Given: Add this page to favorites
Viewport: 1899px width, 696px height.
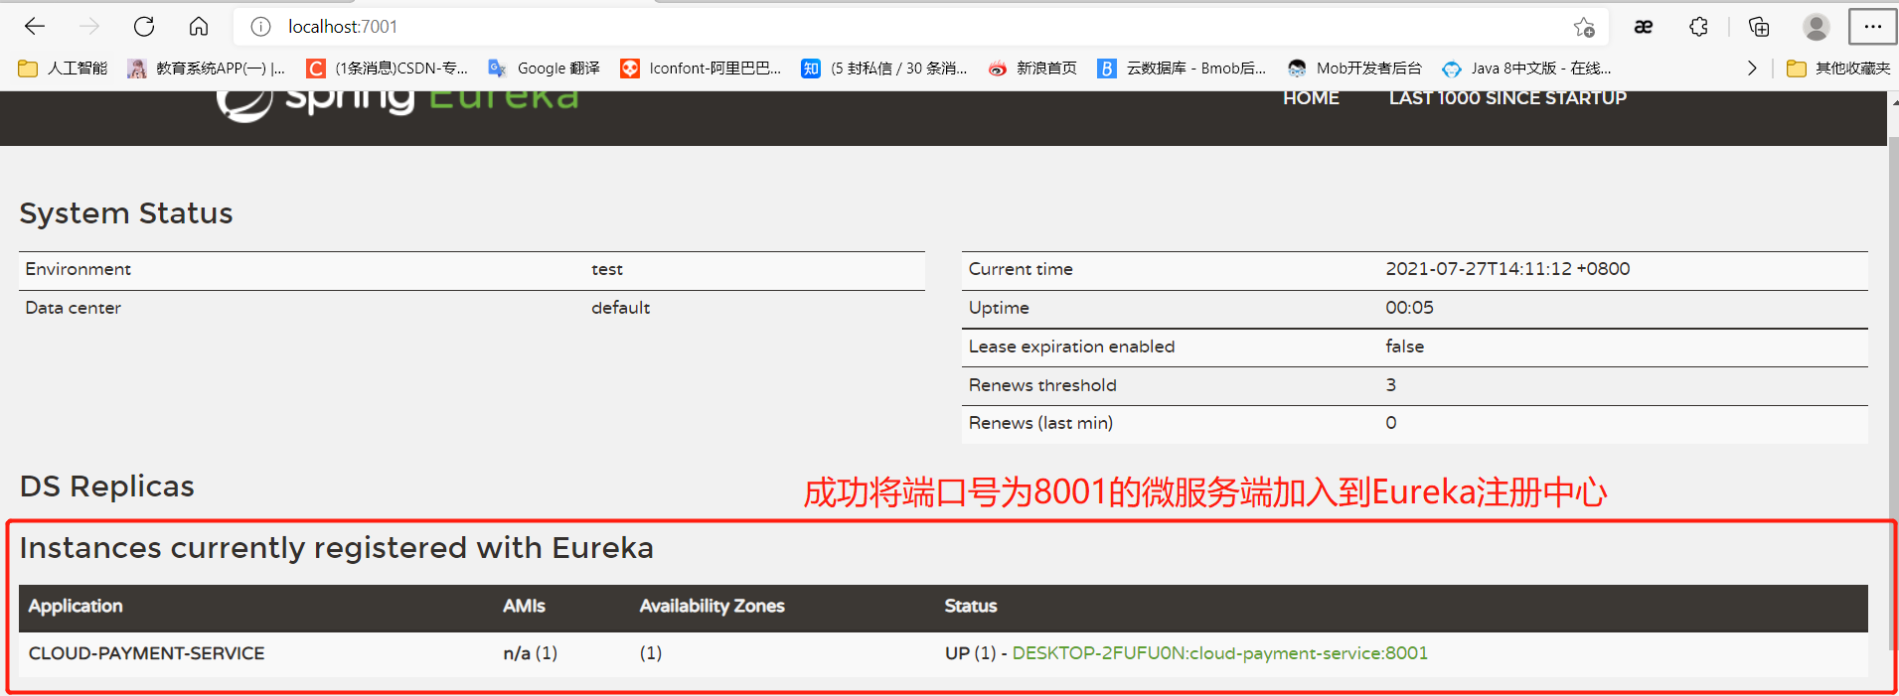Looking at the screenshot, I should 1584,27.
